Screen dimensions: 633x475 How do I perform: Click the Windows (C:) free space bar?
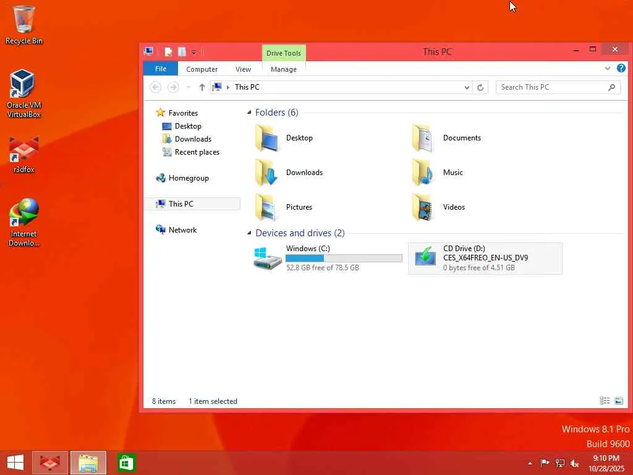344,258
